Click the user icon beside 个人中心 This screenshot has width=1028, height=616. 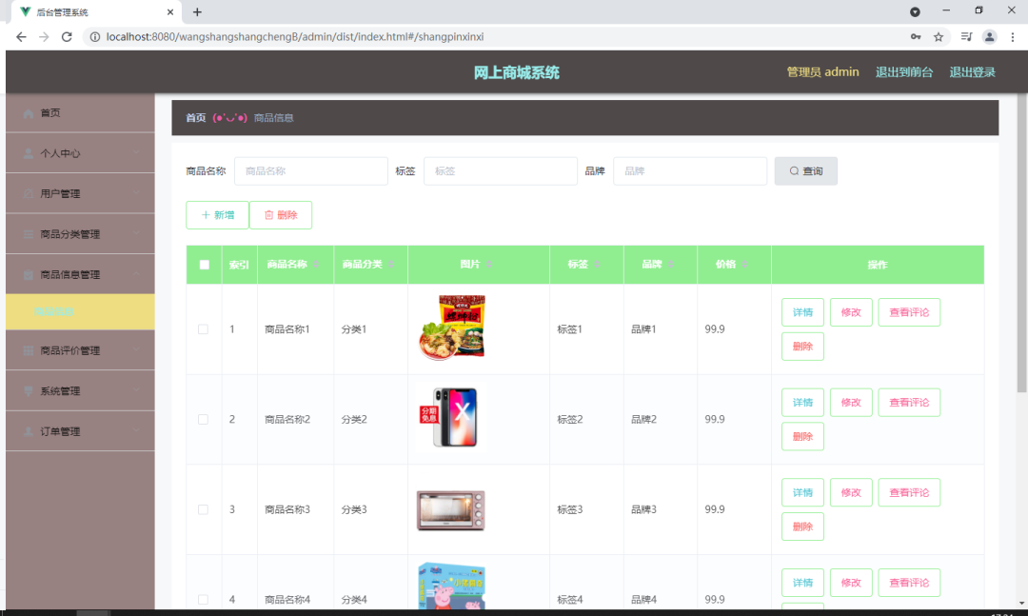tap(29, 153)
